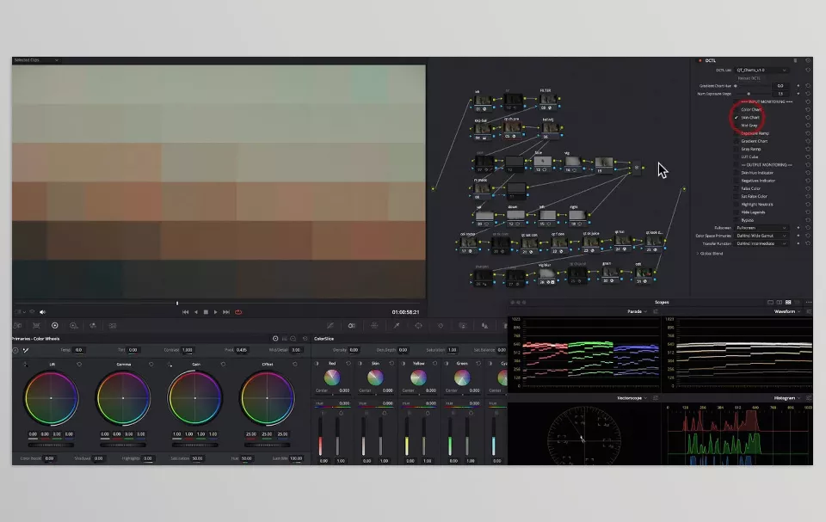This screenshot has width=826, height=522.
Task: Open the Camera Raw palette icon
Action: [x=17, y=326]
